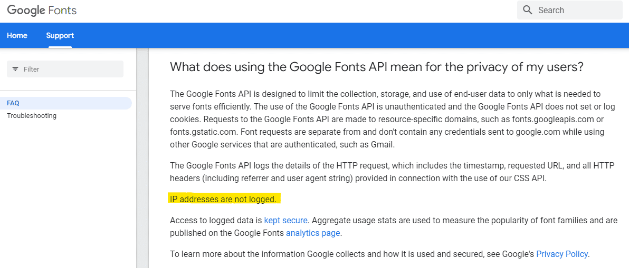
Task: Click the privacy question heading
Action: (376, 67)
